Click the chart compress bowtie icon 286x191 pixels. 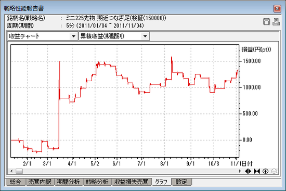(257, 171)
